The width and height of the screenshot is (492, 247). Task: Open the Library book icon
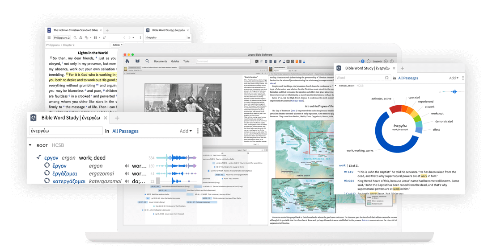click(137, 61)
